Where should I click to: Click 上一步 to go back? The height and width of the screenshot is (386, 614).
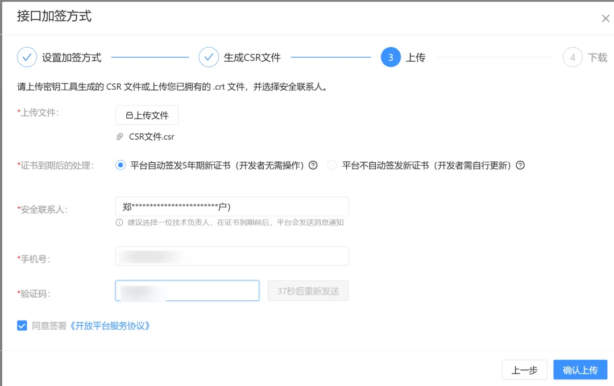tap(524, 370)
